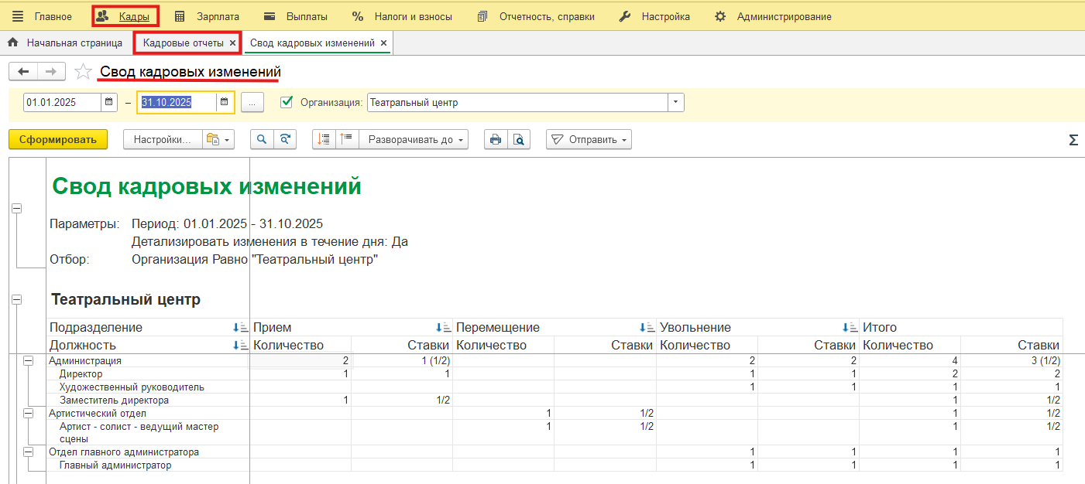The image size is (1085, 484).
Task: Add report to favorites with the star
Action: pyautogui.click(x=83, y=72)
